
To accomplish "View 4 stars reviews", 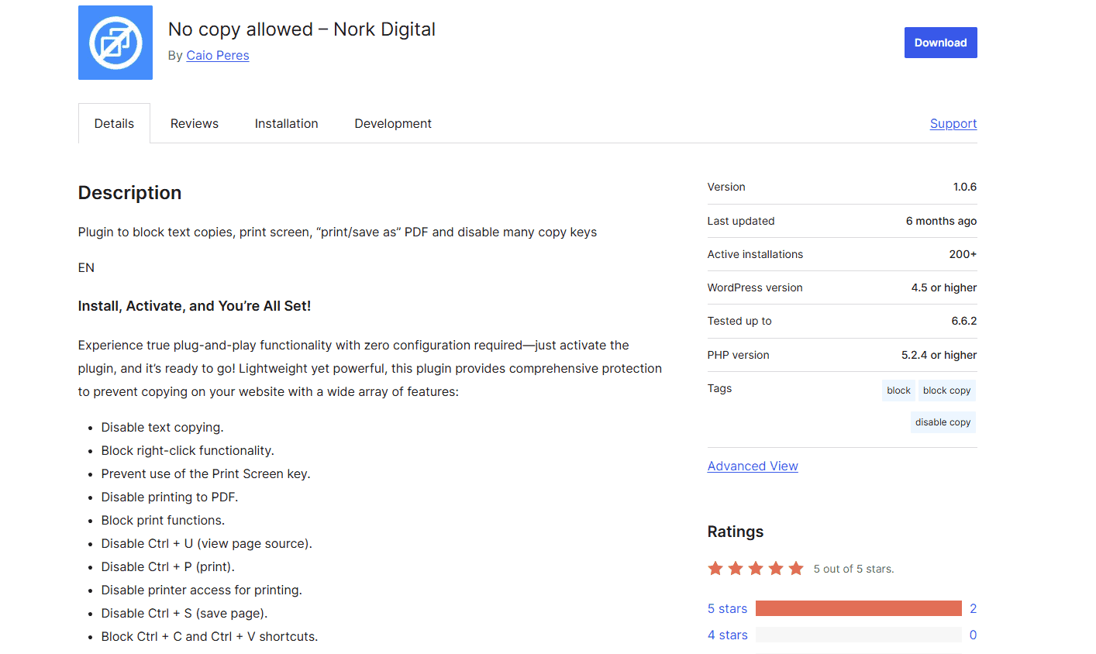I will [x=727, y=635].
